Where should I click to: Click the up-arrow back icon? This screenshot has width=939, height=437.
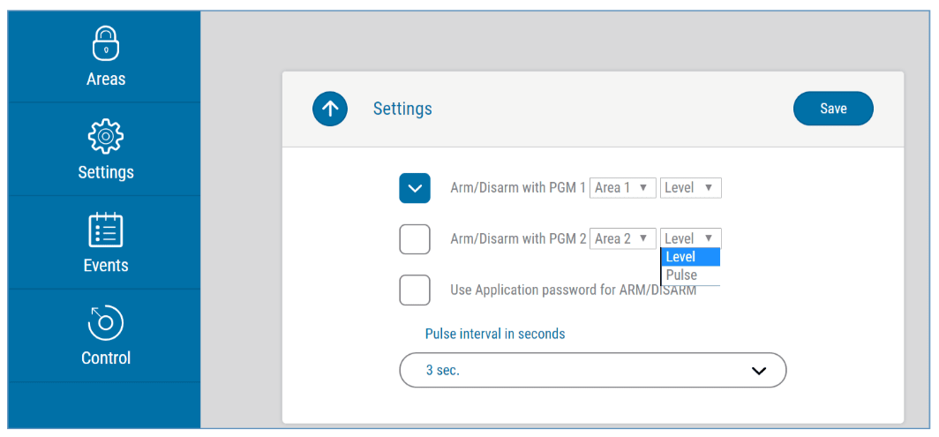330,109
